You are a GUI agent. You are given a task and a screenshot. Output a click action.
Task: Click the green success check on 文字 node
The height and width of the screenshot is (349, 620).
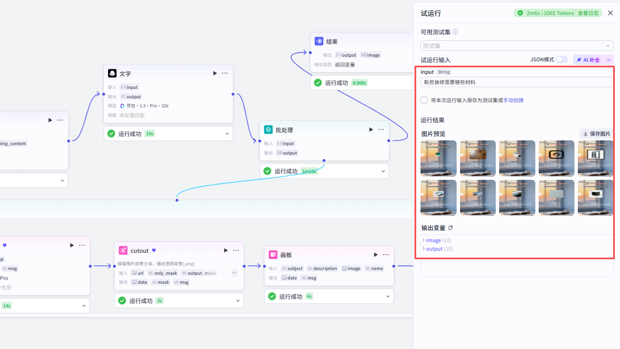(111, 134)
